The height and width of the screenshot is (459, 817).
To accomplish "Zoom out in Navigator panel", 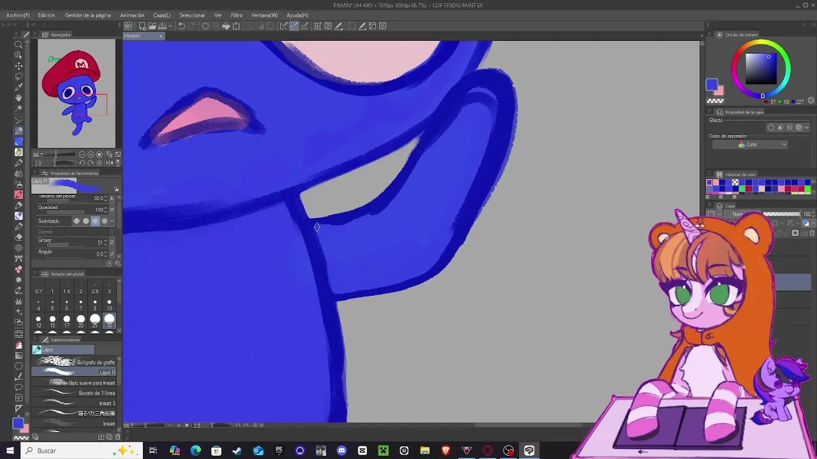I will point(82,155).
